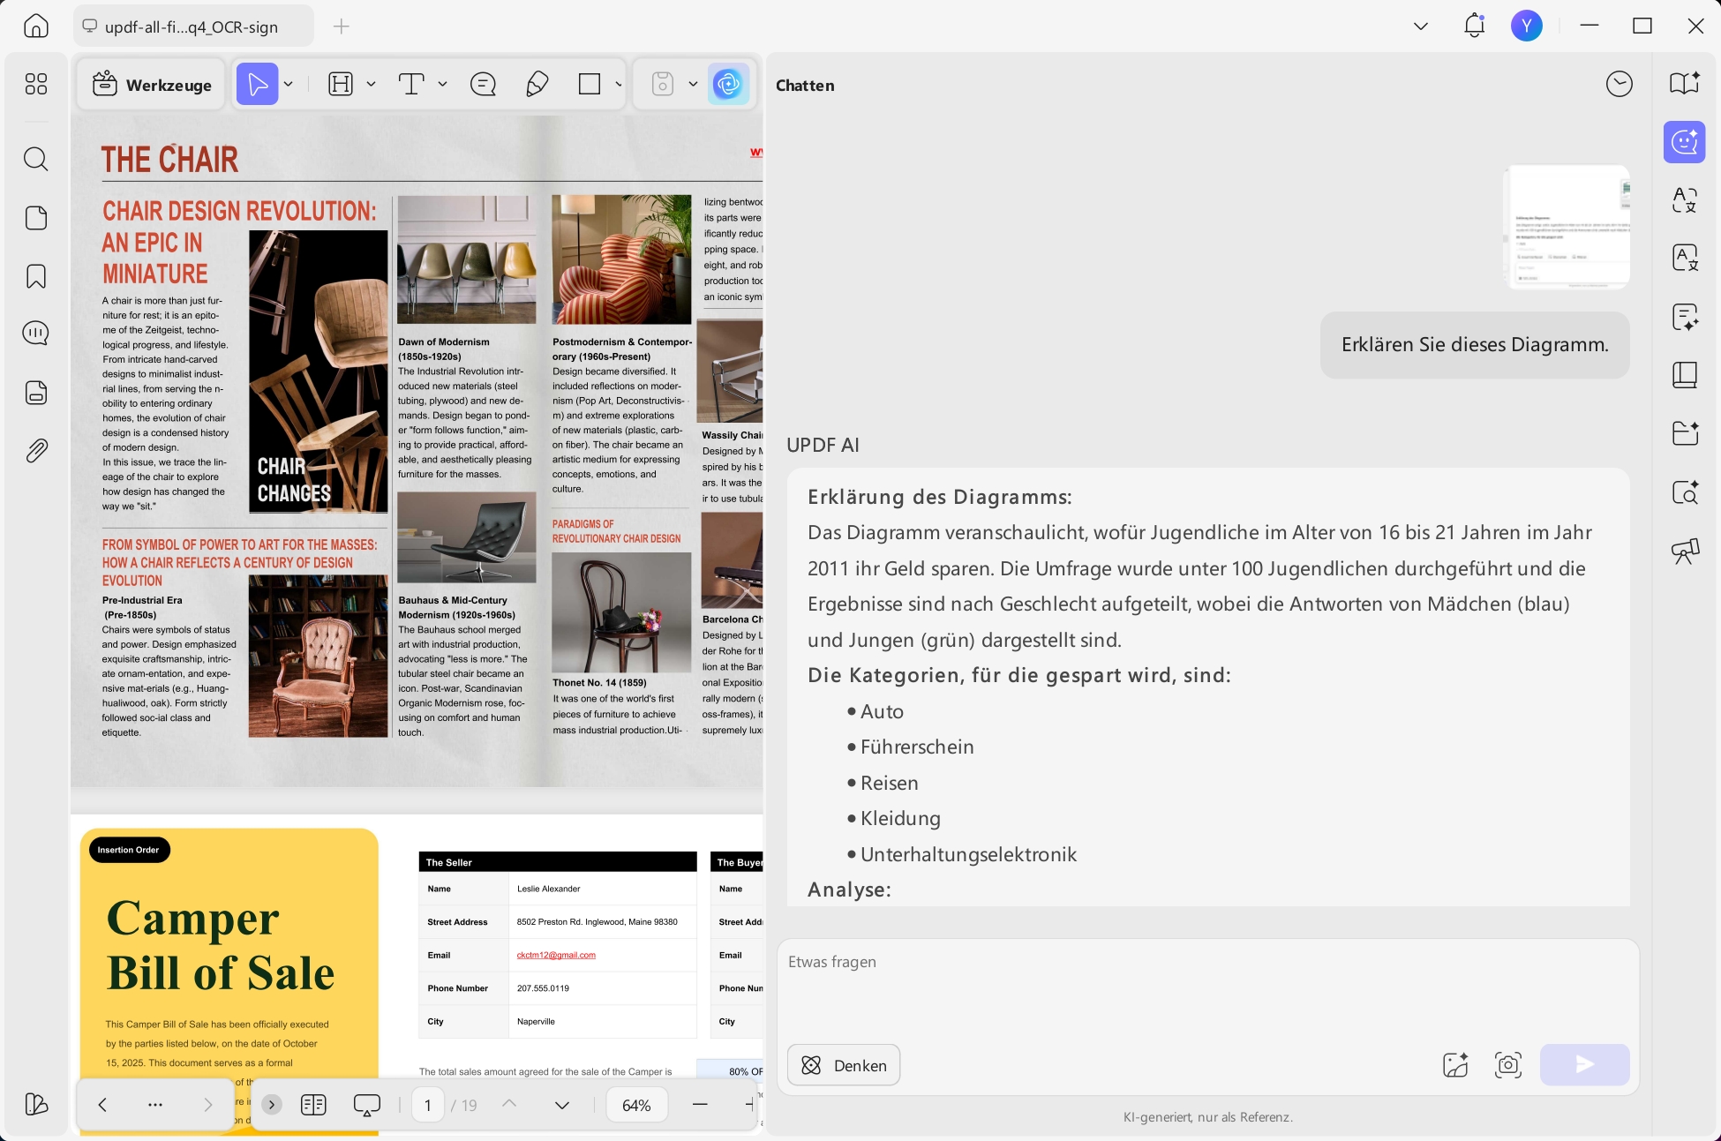Select the text comment tool

[x=411, y=84]
